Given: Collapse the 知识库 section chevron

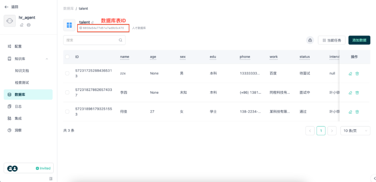Looking at the screenshot, I should 47,59.
